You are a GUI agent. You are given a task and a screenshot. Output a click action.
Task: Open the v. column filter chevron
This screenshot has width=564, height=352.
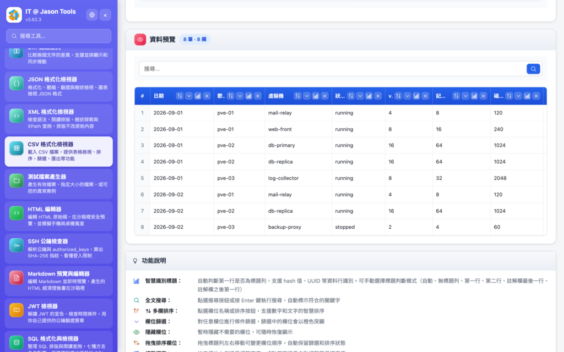tap(408, 96)
